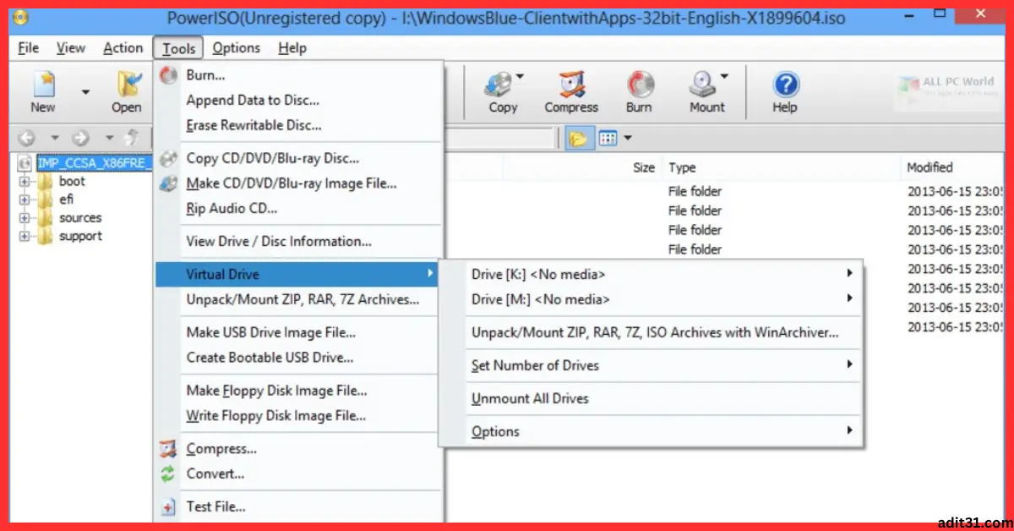Click the folders view toggle icon

tap(579, 138)
